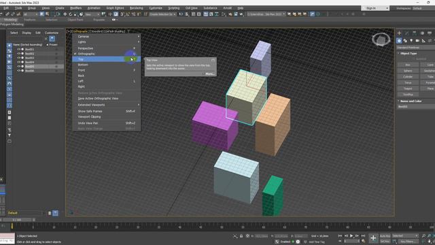Expand the Lights submenu
435x245 pixels.
click(106, 42)
